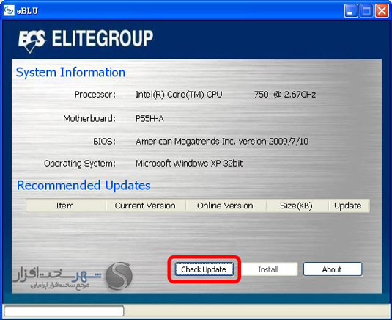The image size is (392, 320).
Task: Open the About dialog
Action: pyautogui.click(x=333, y=269)
